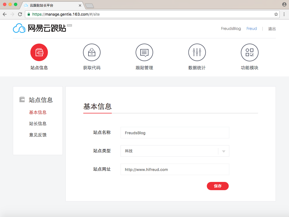Open Chrome user profile icon
This screenshot has width=289, height=217.
pyautogui.click(x=284, y=4)
